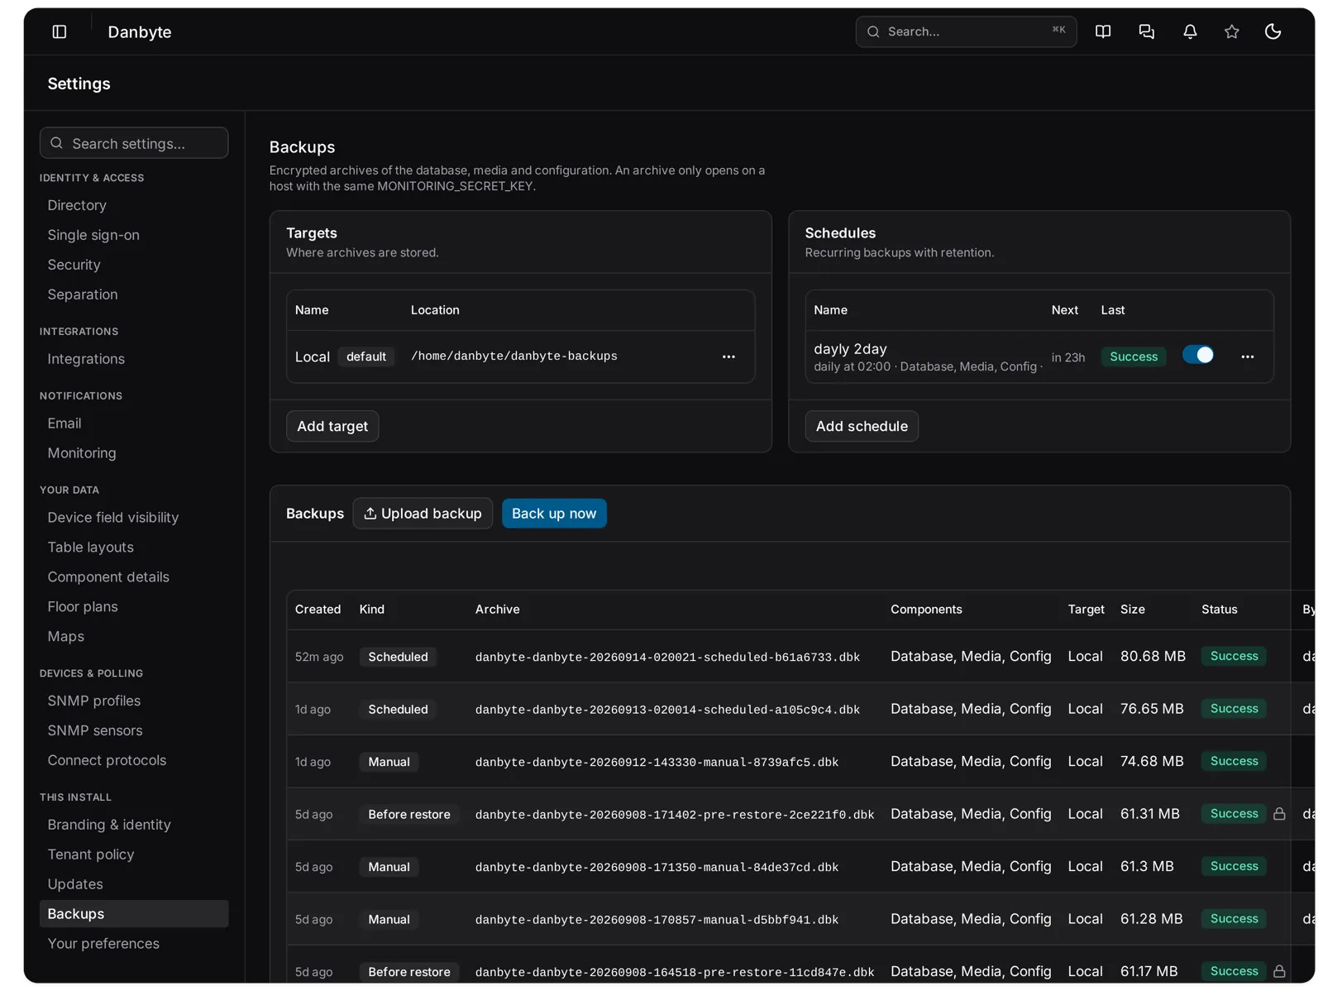Click the Archive column header
This screenshot has width=1323, height=991.
click(498, 610)
